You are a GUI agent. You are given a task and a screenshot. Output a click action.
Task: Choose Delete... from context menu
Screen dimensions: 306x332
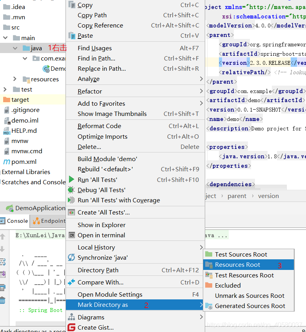[135, 147]
